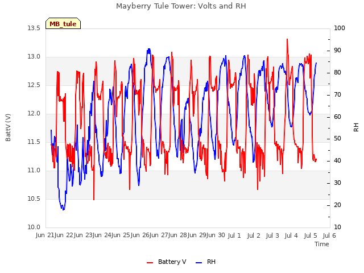Click the 12.5 left axis value
This screenshot has width=364, height=273.
(x=34, y=85)
